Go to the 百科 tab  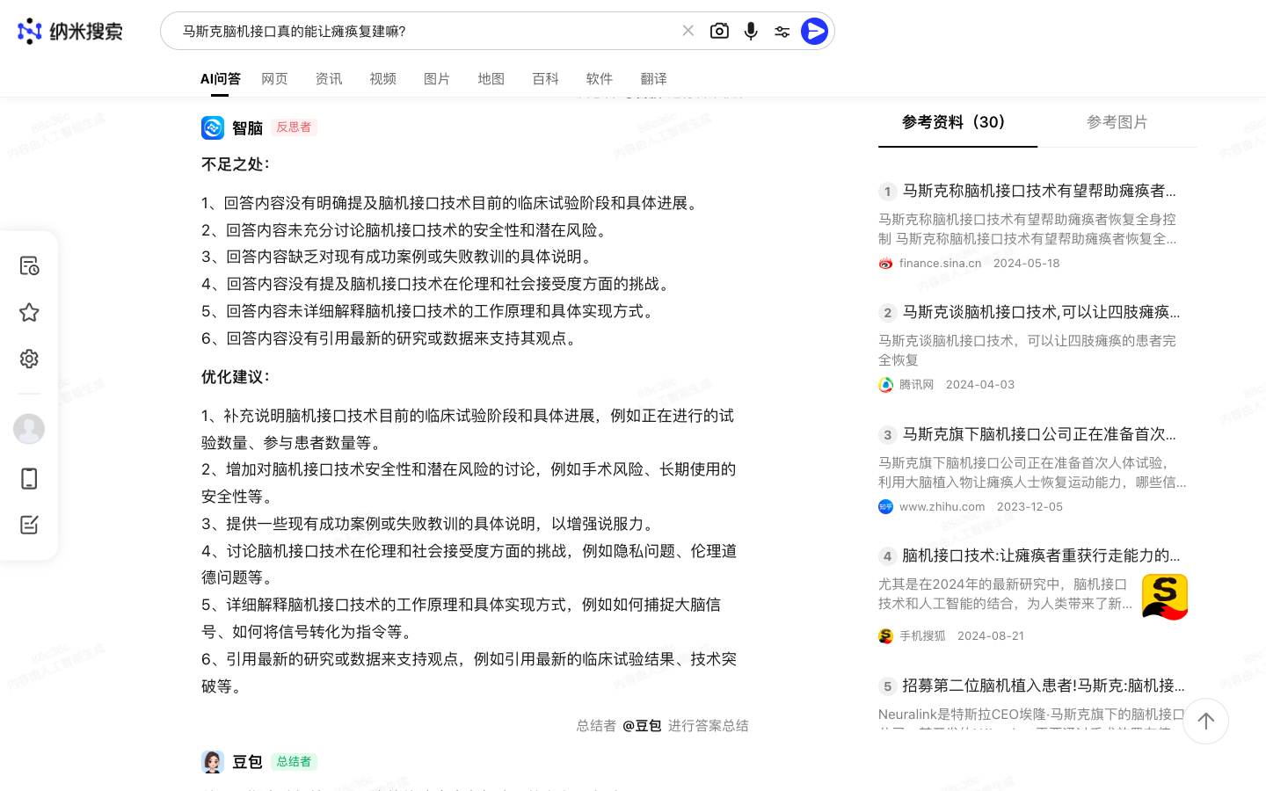(545, 79)
